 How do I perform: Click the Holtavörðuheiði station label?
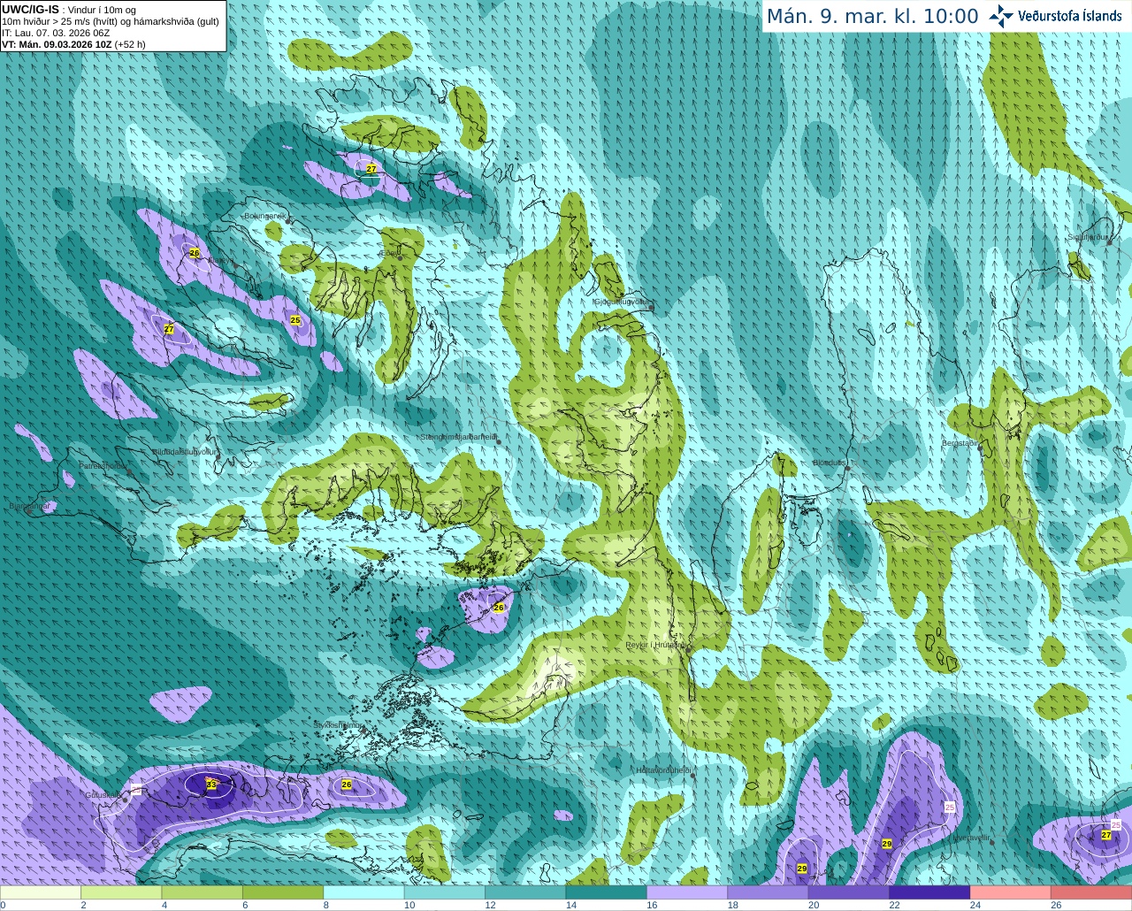(x=663, y=770)
